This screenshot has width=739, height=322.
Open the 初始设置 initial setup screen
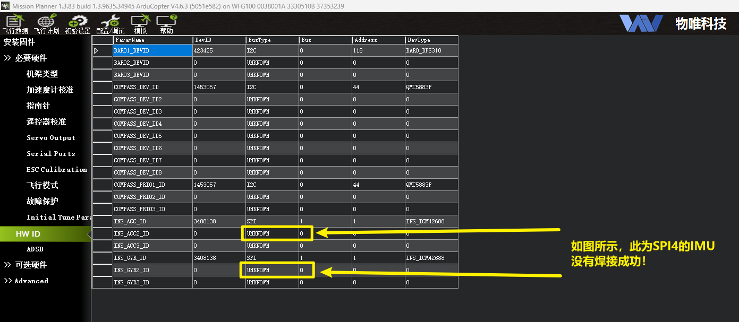click(x=78, y=24)
